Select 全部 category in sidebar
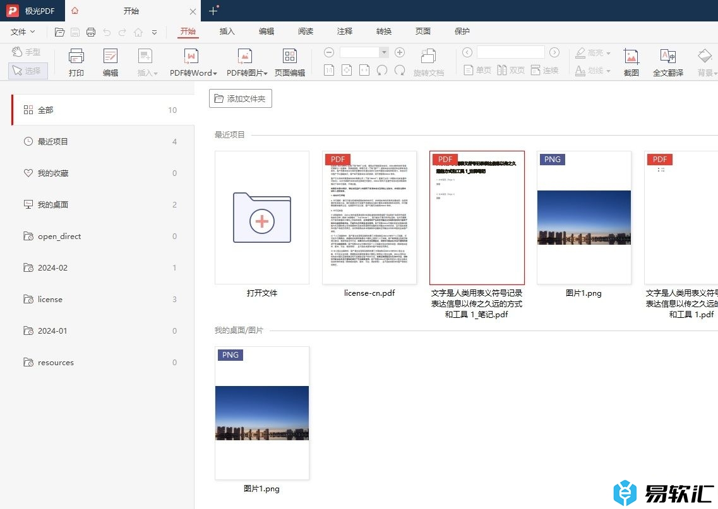 [x=103, y=110]
